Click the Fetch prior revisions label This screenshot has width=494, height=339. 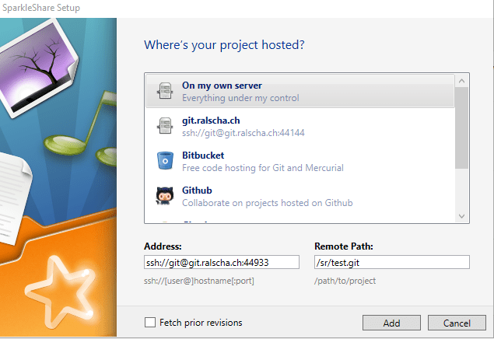(201, 323)
